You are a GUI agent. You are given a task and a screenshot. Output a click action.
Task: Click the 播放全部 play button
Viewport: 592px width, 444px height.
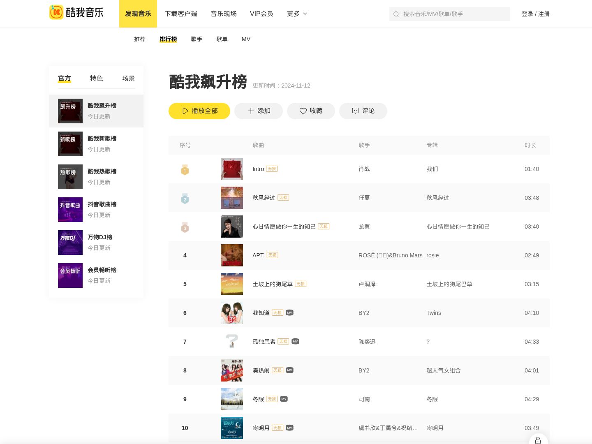pyautogui.click(x=199, y=111)
